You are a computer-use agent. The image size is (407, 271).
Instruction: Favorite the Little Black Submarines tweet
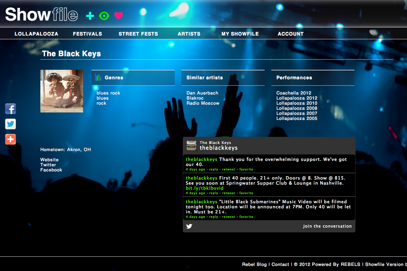pos(246,217)
